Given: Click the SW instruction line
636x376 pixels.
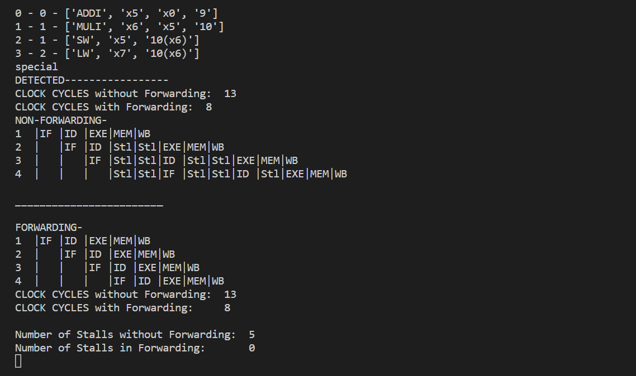Looking at the screenshot, I should [x=107, y=40].
